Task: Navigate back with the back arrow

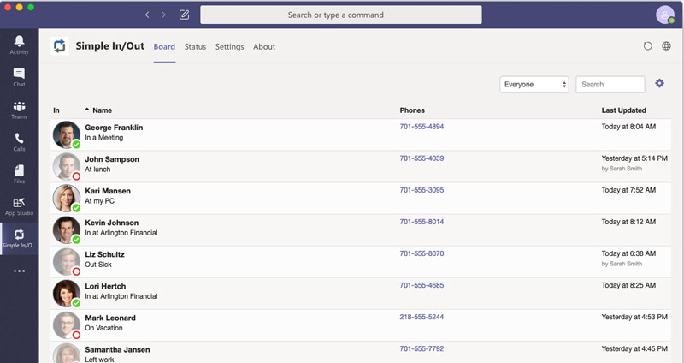Action: 147,15
